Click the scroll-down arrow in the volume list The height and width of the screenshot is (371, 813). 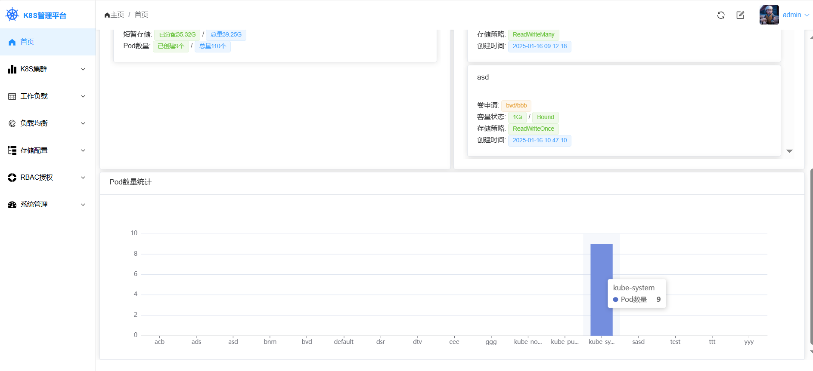tap(789, 151)
